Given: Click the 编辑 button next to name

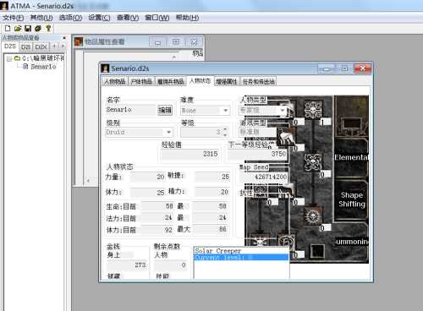Looking at the screenshot, I should [165, 110].
